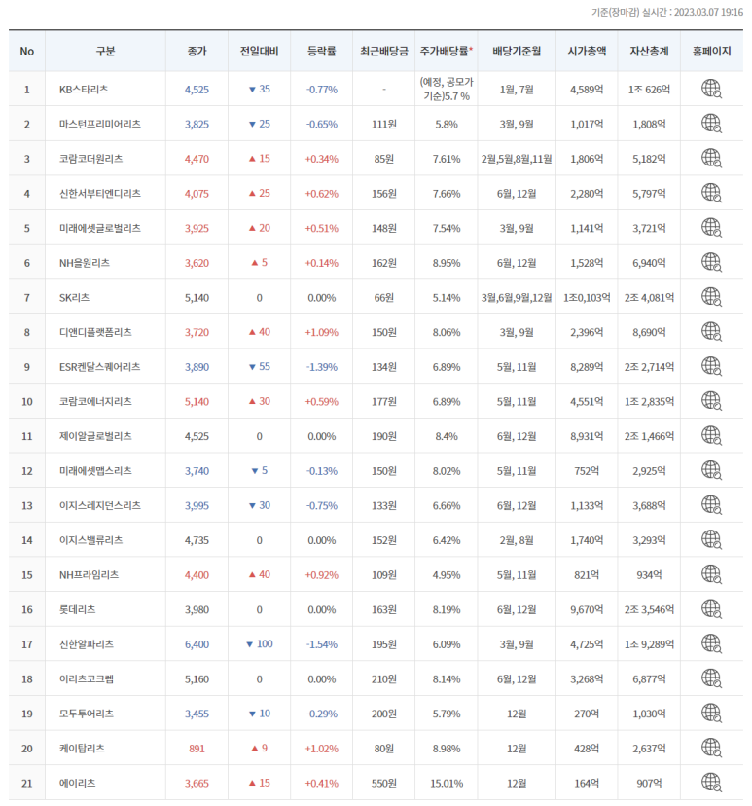Open homepage icon for 모두투어리츠
The image size is (752, 806).
(711, 714)
